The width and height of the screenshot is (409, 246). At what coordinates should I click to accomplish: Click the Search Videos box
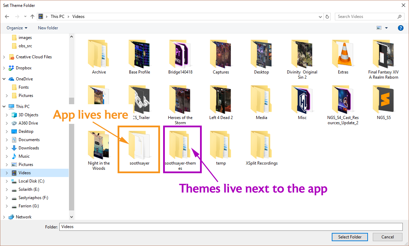click(x=369, y=17)
